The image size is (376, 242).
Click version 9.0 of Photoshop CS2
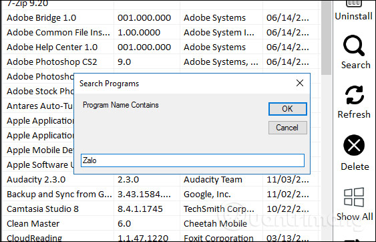pos(124,62)
